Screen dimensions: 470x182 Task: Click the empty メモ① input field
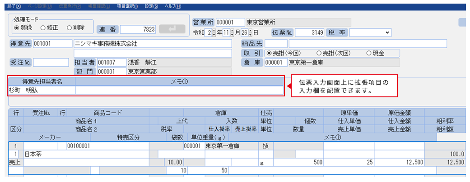[179, 90]
